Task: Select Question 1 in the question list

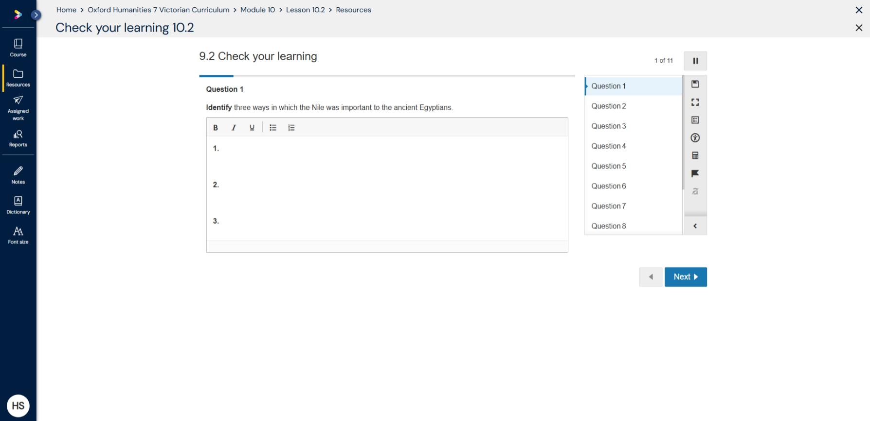Action: (x=633, y=86)
